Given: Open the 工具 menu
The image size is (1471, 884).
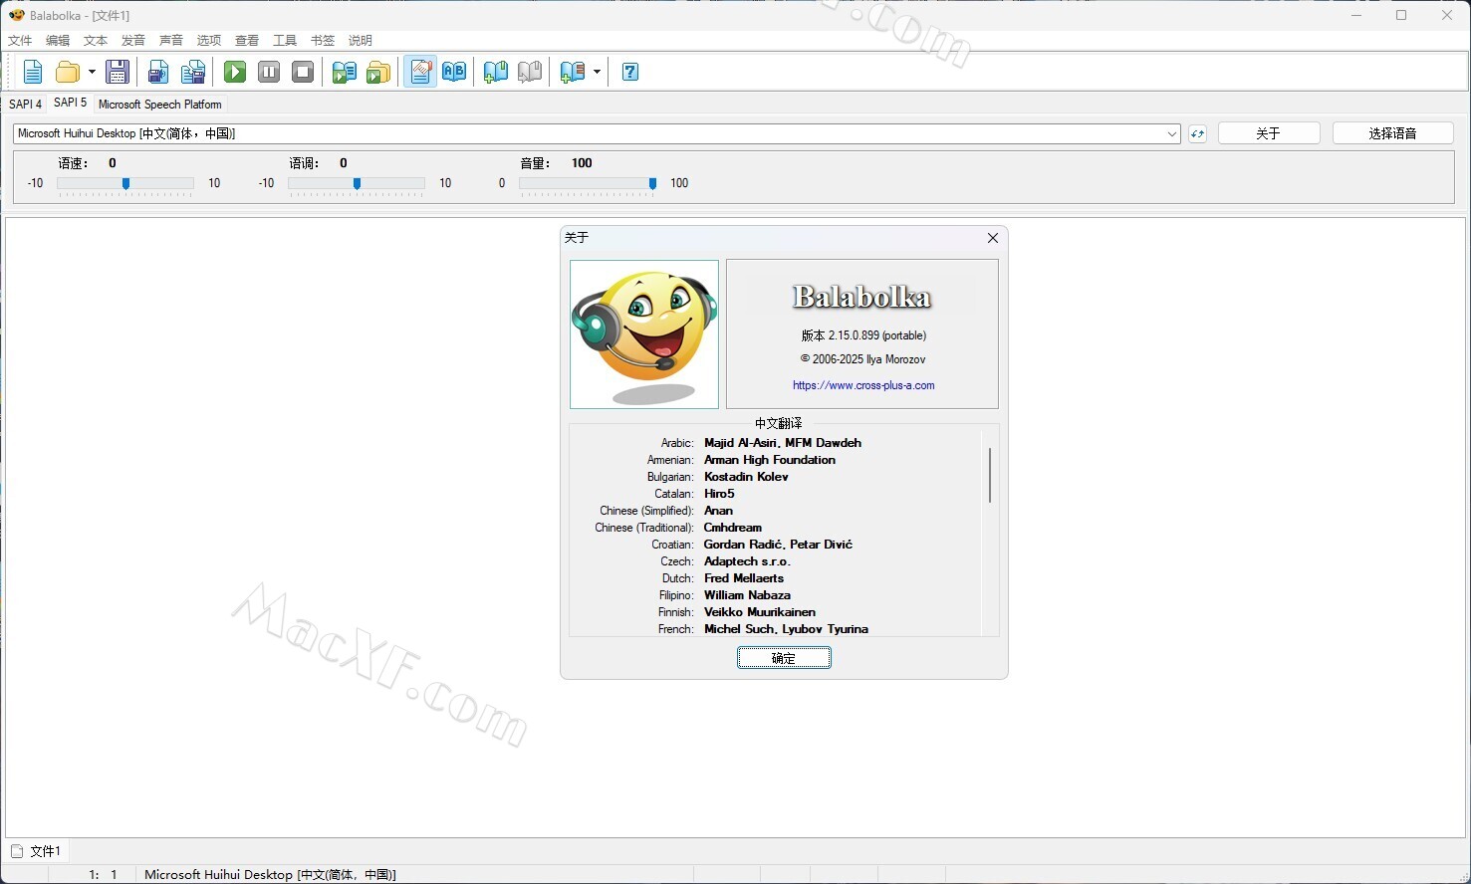Looking at the screenshot, I should coord(285,41).
